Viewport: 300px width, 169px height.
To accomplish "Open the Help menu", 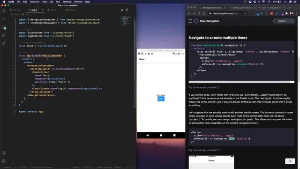I will (88, 2).
